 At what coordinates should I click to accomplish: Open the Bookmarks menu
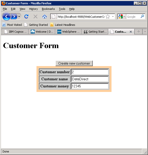point(48,9)
